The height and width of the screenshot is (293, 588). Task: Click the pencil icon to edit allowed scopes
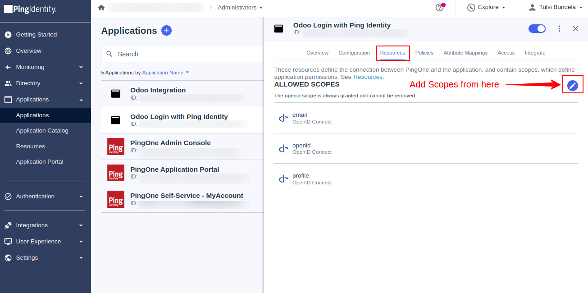tap(573, 85)
